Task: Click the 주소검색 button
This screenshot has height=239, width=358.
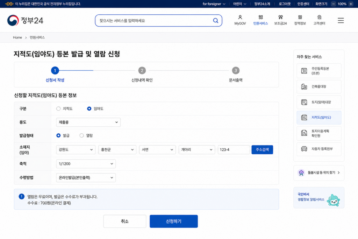Action: coord(262,150)
